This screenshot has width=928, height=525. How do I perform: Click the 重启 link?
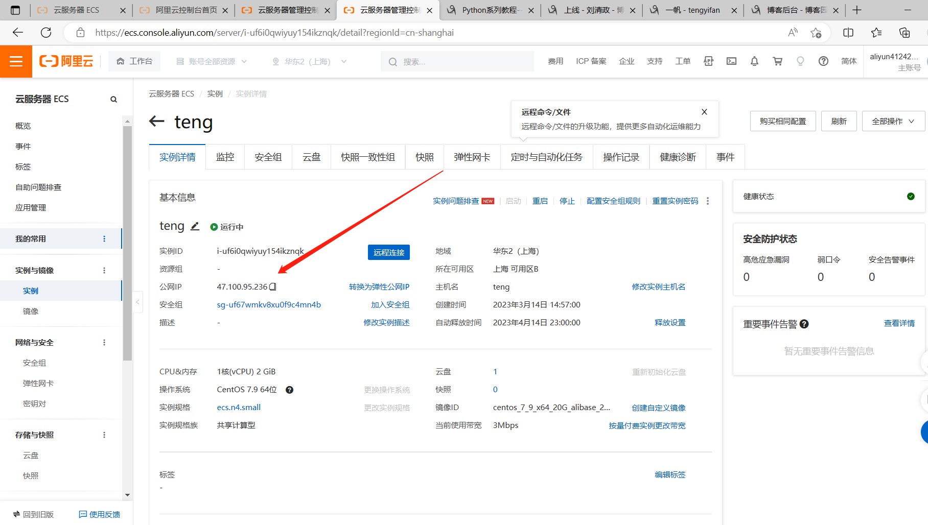(540, 201)
